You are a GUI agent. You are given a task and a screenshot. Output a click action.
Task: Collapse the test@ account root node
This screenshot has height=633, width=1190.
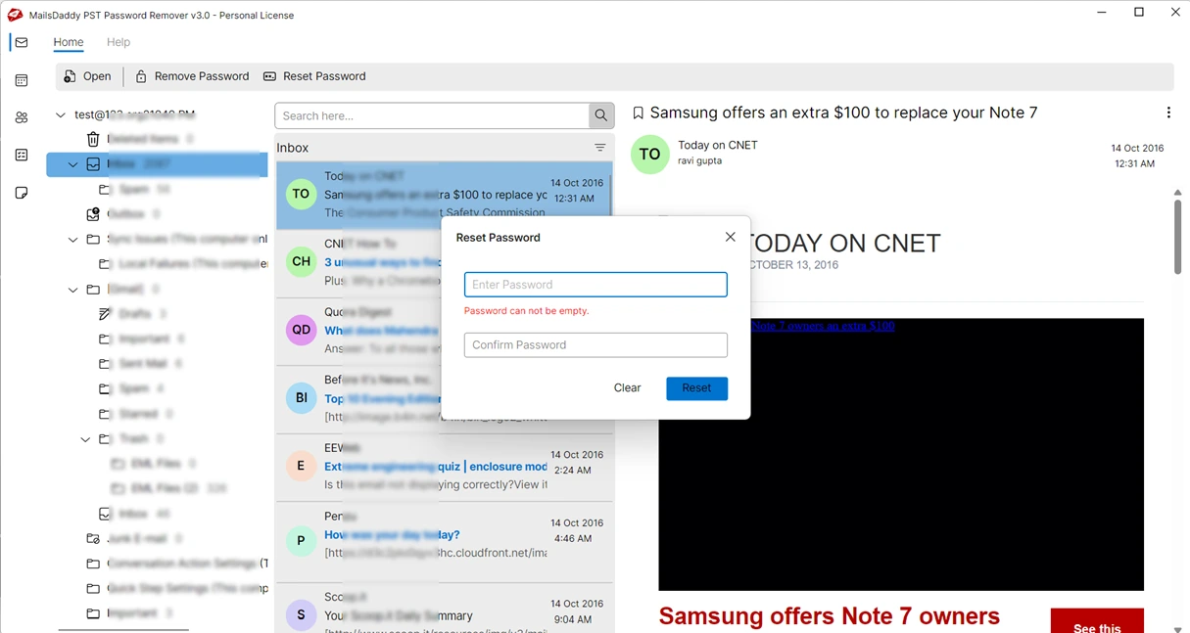click(61, 114)
